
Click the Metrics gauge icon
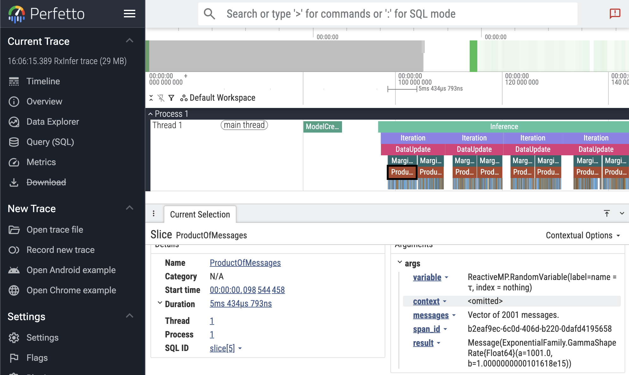14,162
